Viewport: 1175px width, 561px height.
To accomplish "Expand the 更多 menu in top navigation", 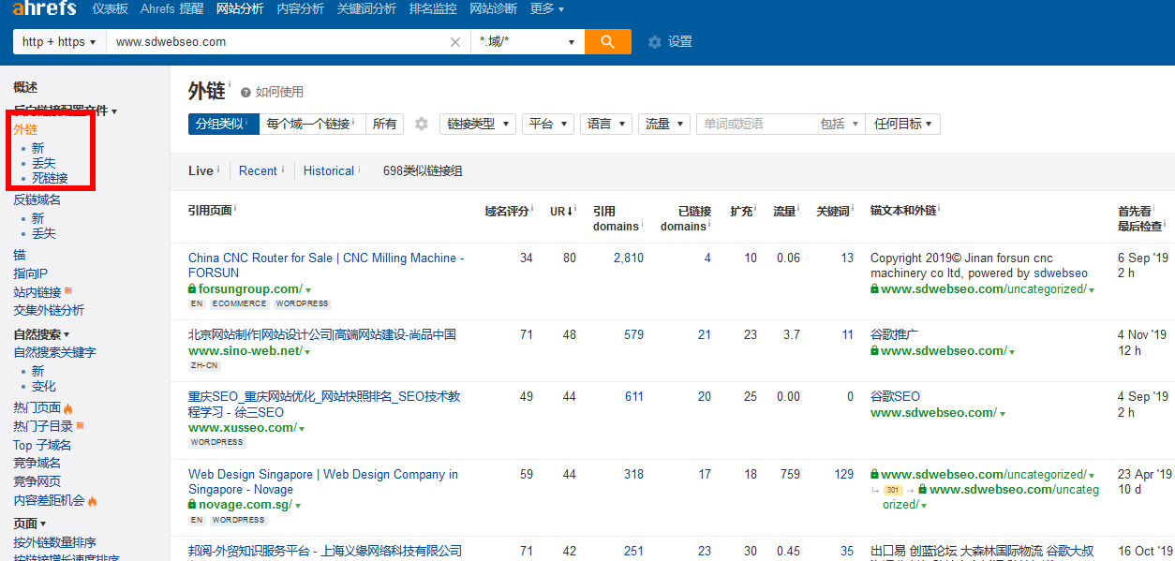I will point(547,8).
